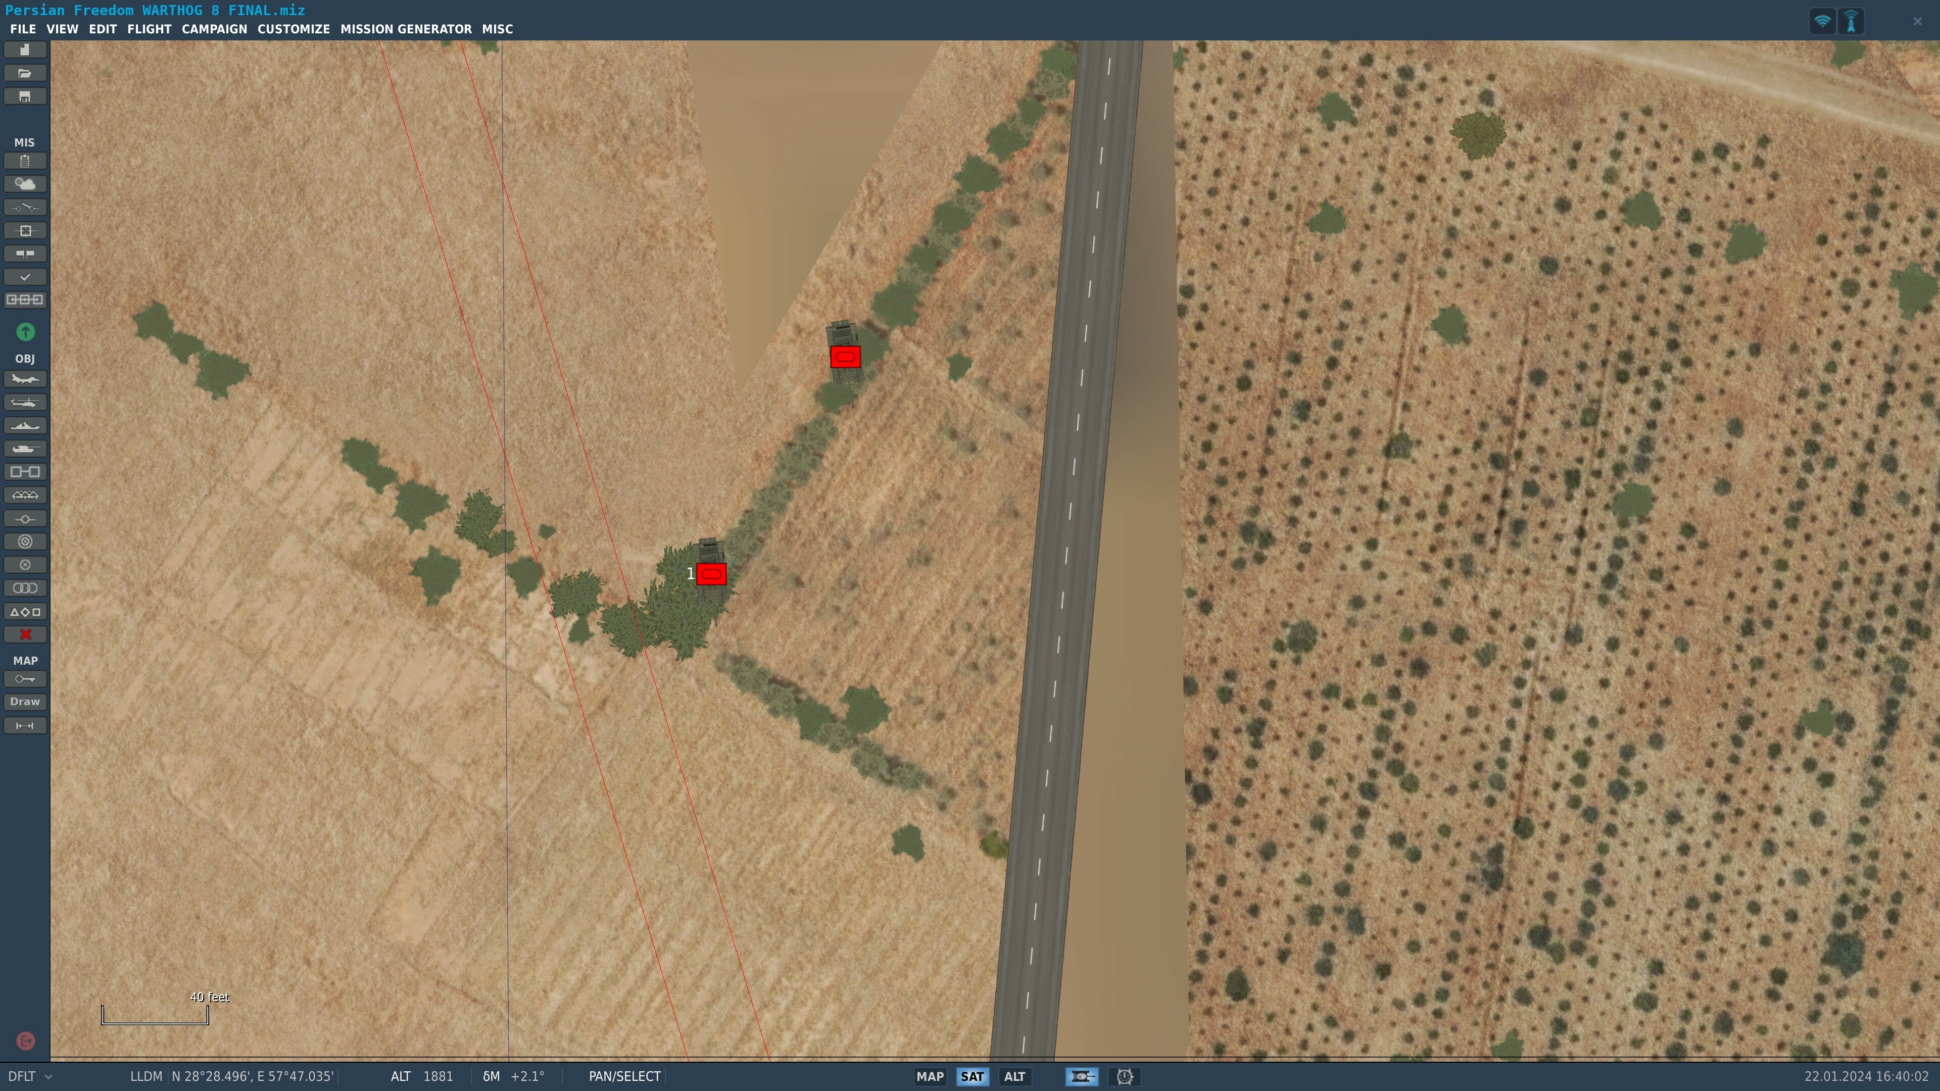
Task: Open the CUSTOMIZE menu
Action: click(x=294, y=29)
